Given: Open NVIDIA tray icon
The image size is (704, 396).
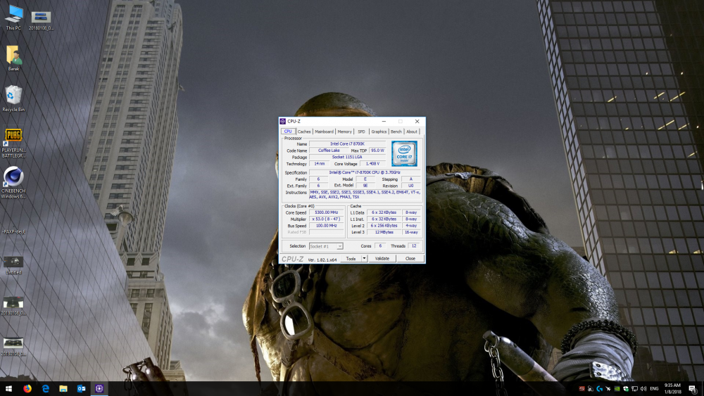Looking at the screenshot, I should [x=617, y=388].
